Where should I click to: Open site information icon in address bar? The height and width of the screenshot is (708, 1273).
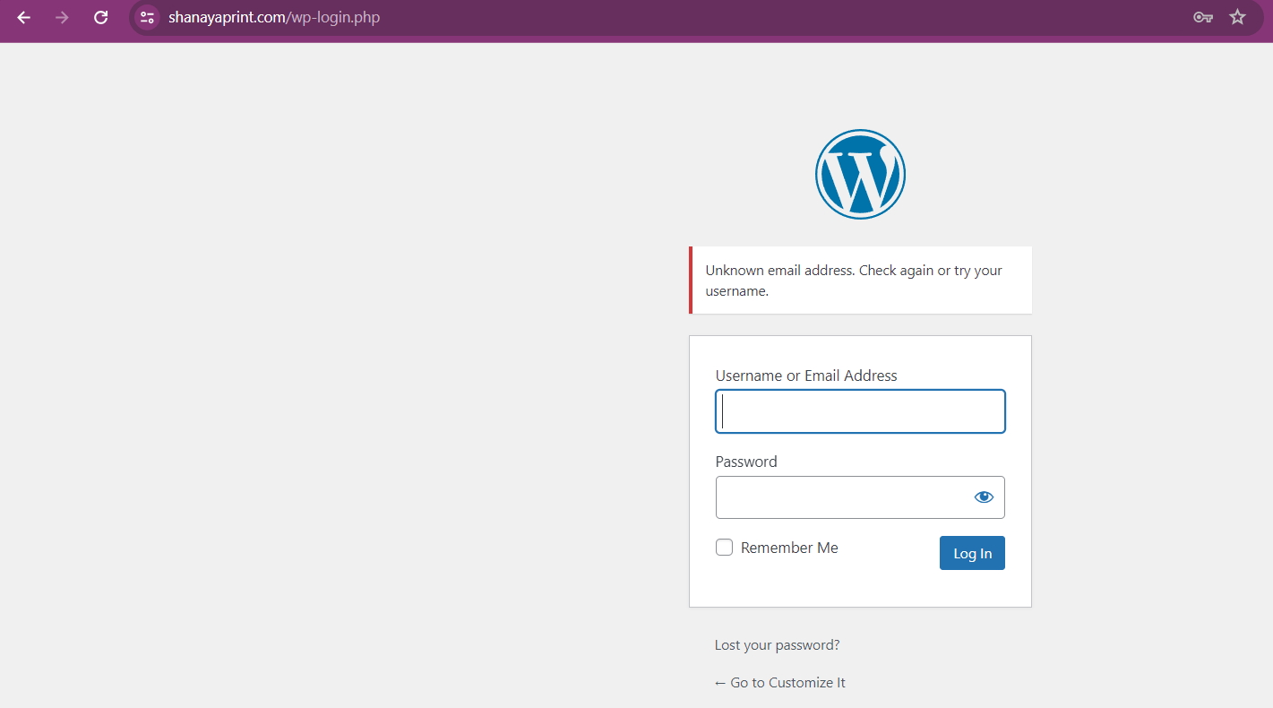147,17
